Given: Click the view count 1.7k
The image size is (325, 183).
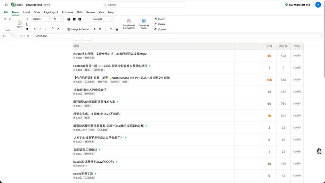Looking at the screenshot, I should 283,56.
